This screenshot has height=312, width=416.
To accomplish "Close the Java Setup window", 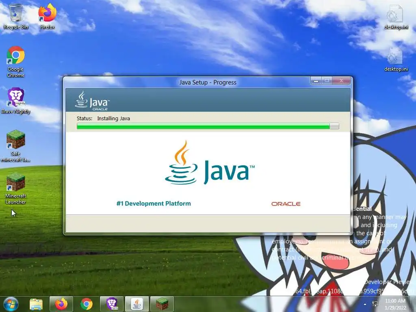I will click(342, 81).
